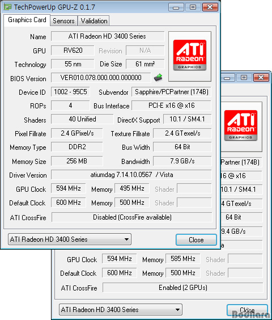
Task: Click CrossFire field Disabled (CrossFire available)
Action: point(132,217)
